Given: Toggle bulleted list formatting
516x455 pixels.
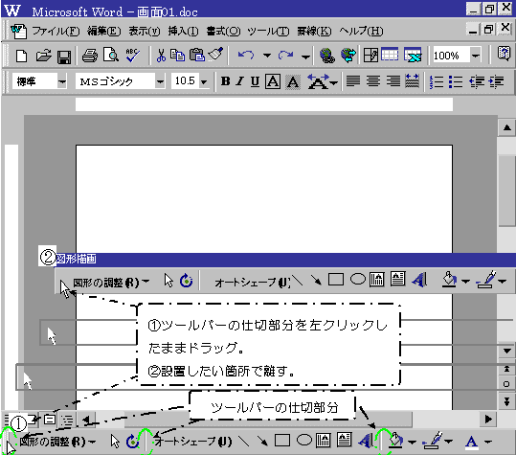Looking at the screenshot, I should coord(456,81).
